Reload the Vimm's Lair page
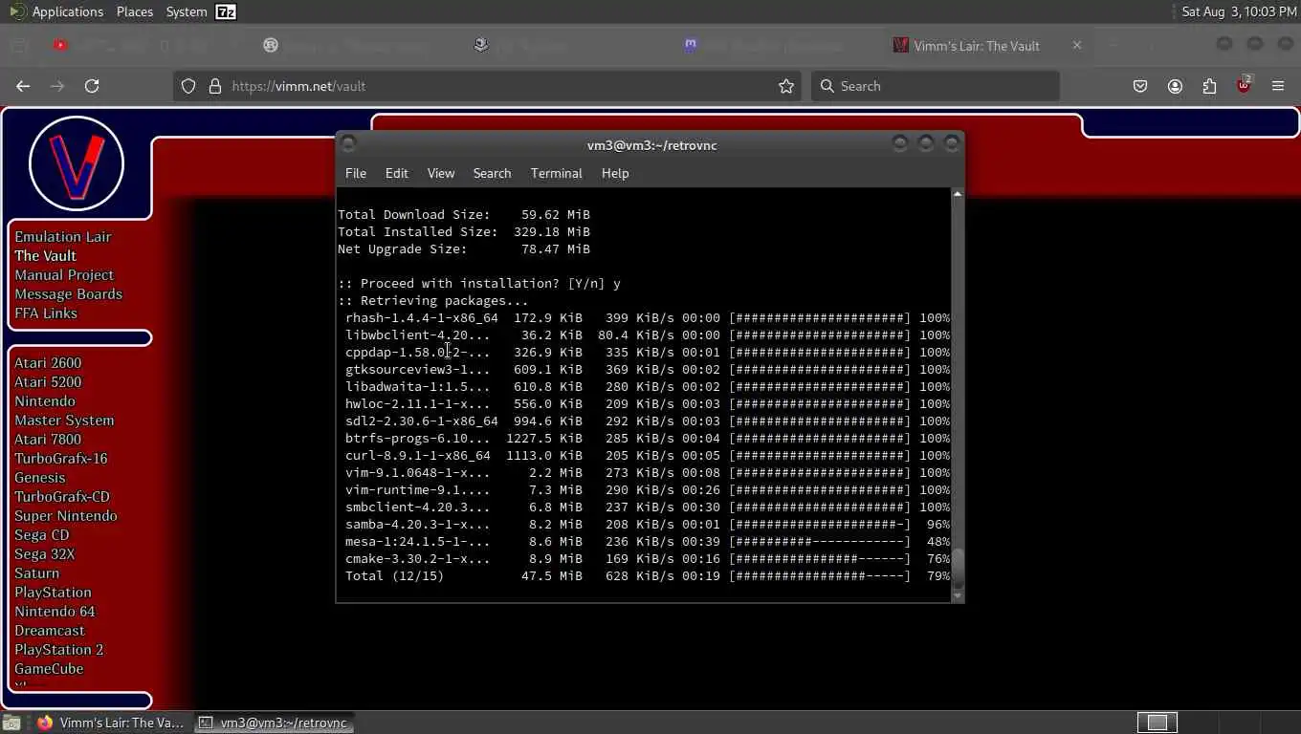This screenshot has width=1301, height=734. [92, 86]
